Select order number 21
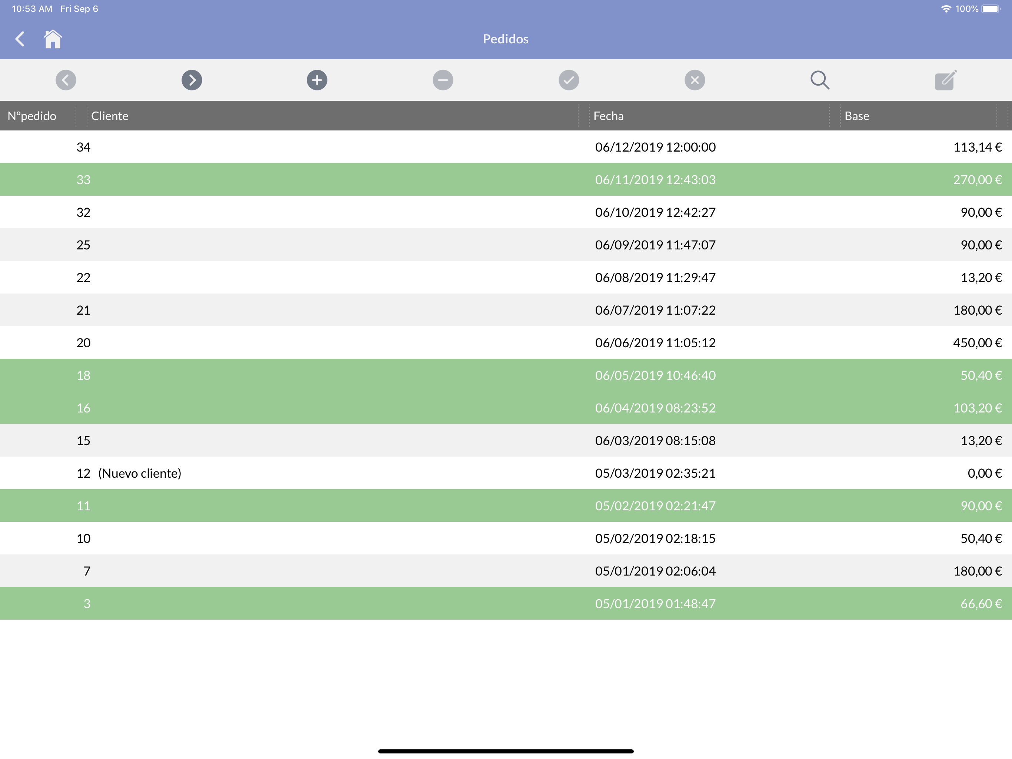This screenshot has height=759, width=1012. click(506, 310)
